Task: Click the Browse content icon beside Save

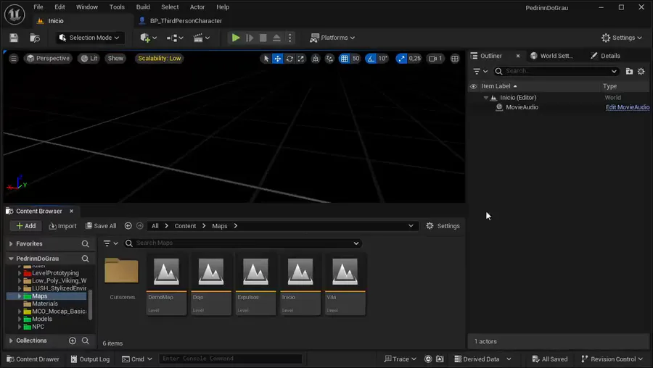Action: tap(35, 38)
